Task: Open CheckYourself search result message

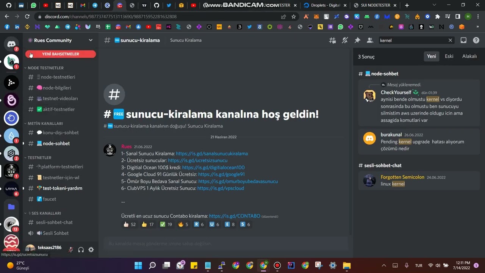Action: pyautogui.click(x=419, y=104)
